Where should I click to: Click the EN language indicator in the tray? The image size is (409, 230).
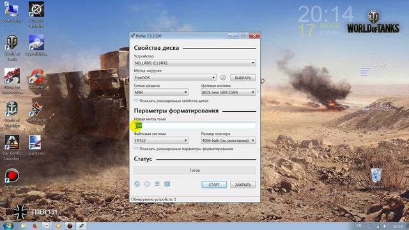[x=359, y=226]
